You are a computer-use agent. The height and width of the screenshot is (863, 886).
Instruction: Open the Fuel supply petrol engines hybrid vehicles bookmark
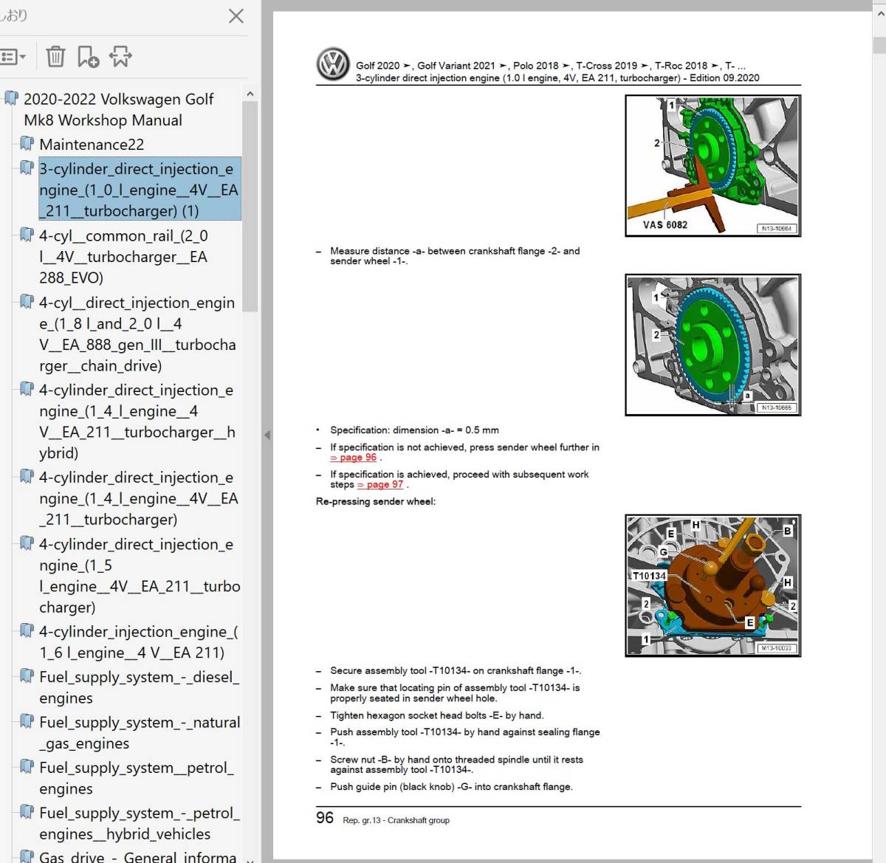coord(140,823)
